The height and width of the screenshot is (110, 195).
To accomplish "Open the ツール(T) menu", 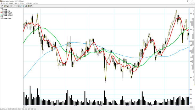I will (22, 3).
